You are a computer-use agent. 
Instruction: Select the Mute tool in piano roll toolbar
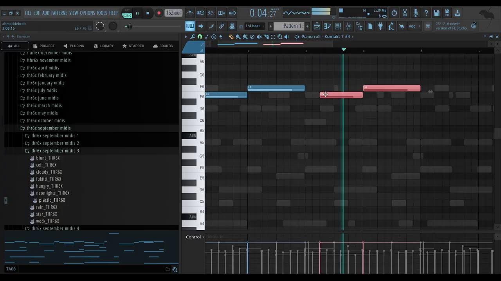[259, 37]
